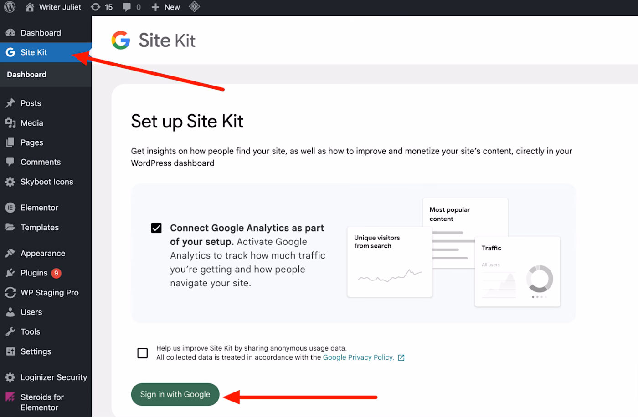
Task: Click the WP Staging Pro refresh icon
Action: coord(10,293)
